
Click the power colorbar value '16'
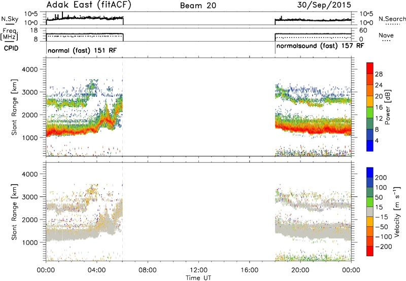[x=379, y=108]
